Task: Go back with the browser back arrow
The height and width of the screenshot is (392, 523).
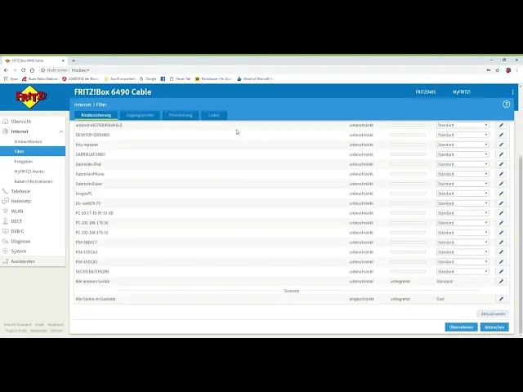Action: click(x=6, y=70)
